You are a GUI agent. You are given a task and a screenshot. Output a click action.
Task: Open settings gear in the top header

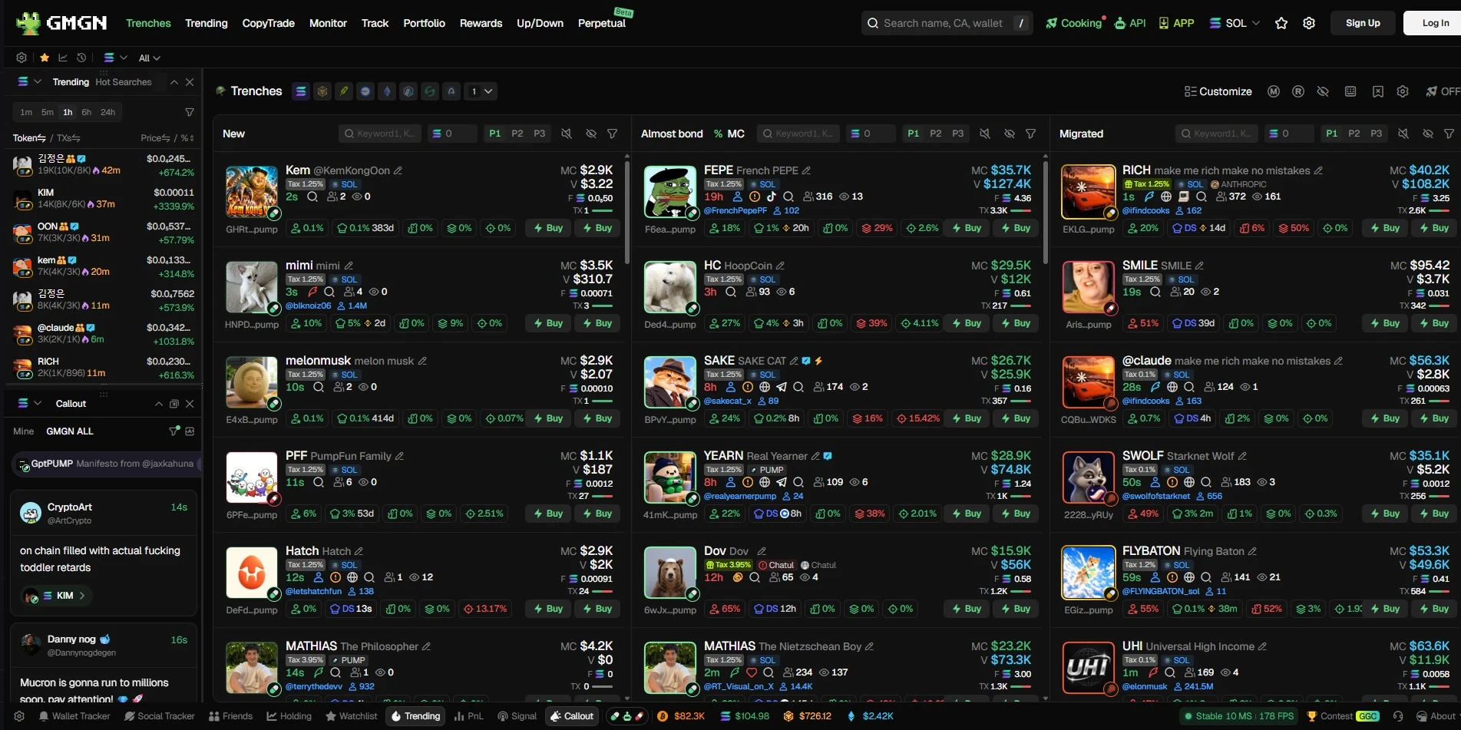click(x=1309, y=23)
